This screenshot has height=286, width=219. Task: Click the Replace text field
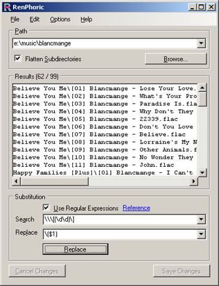[x=120, y=234]
